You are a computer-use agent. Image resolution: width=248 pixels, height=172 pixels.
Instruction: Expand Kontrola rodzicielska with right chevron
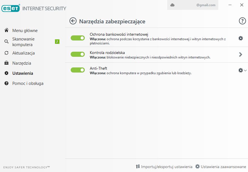[240, 55]
